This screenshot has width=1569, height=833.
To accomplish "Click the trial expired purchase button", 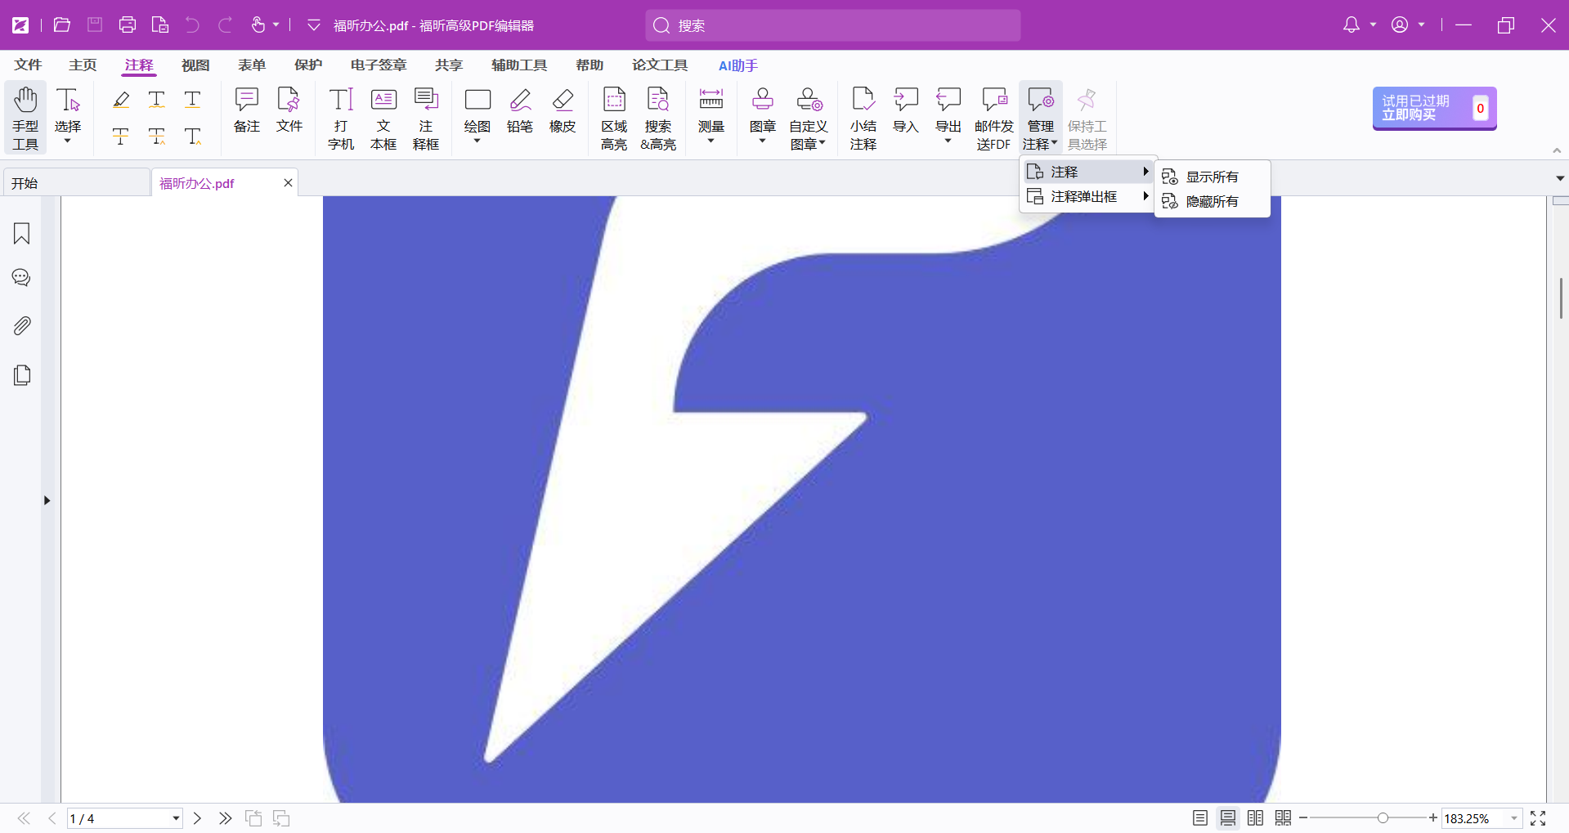I will [1433, 108].
